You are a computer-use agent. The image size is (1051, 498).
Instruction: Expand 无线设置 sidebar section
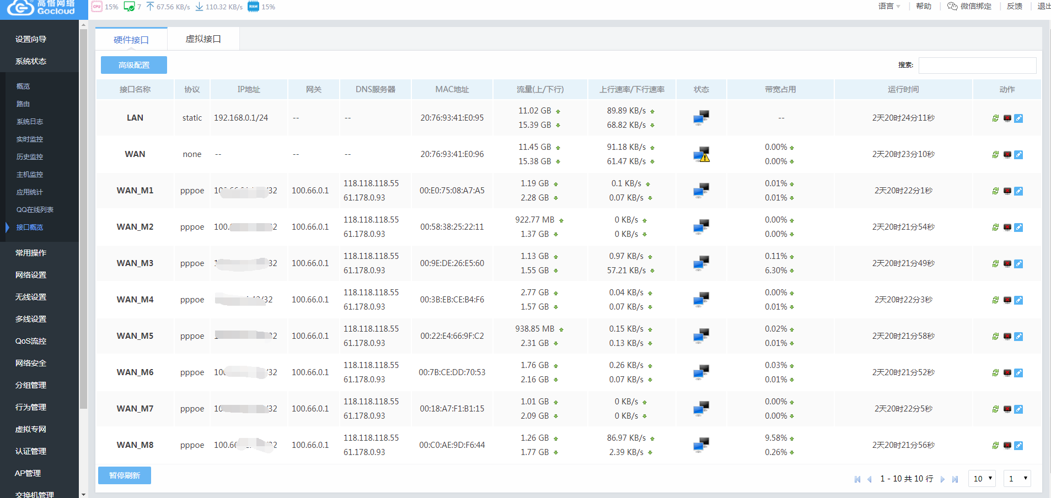[x=31, y=297]
